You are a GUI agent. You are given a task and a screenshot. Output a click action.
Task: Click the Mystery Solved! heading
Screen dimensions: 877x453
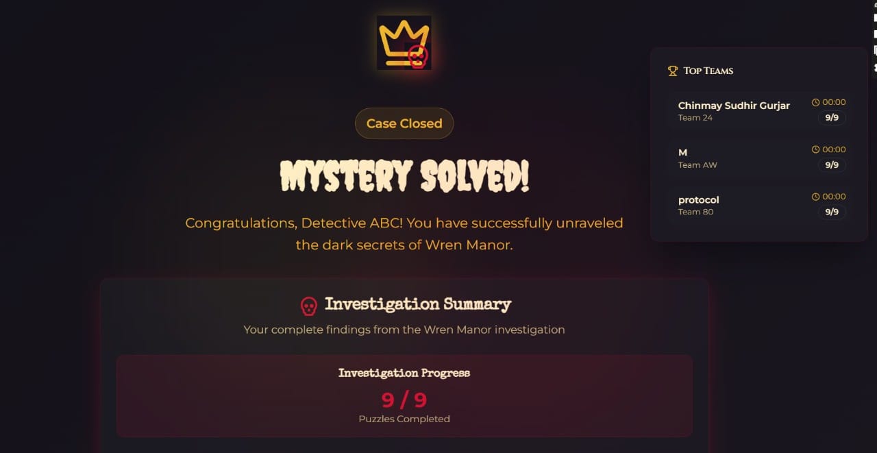click(x=404, y=177)
